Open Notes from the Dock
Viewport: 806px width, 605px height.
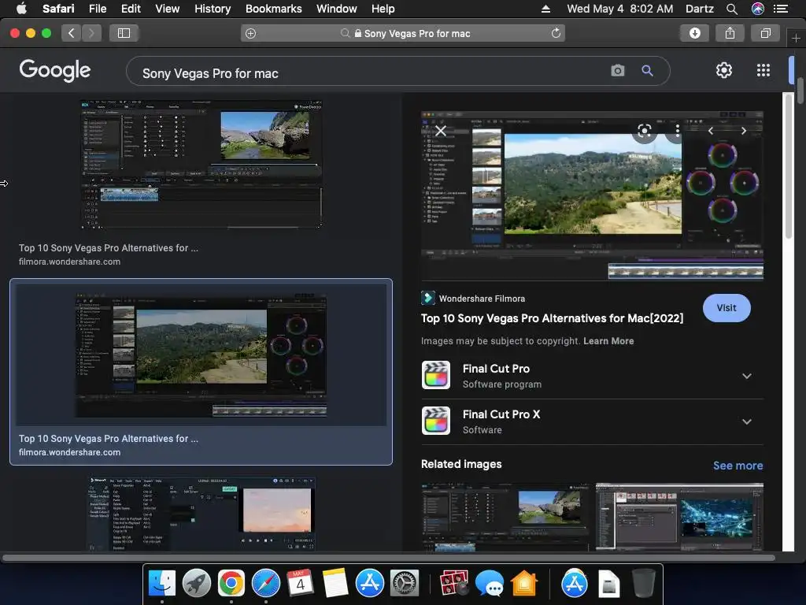tap(335, 584)
